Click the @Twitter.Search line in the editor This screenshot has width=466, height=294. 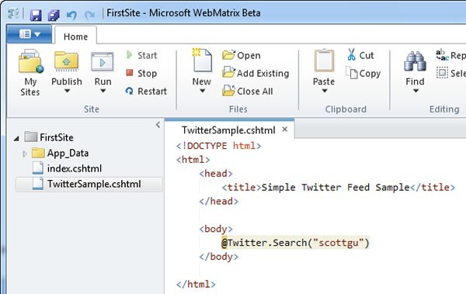tap(295, 243)
